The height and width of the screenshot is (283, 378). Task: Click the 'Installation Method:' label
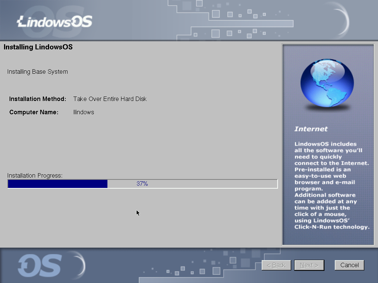tap(38, 99)
